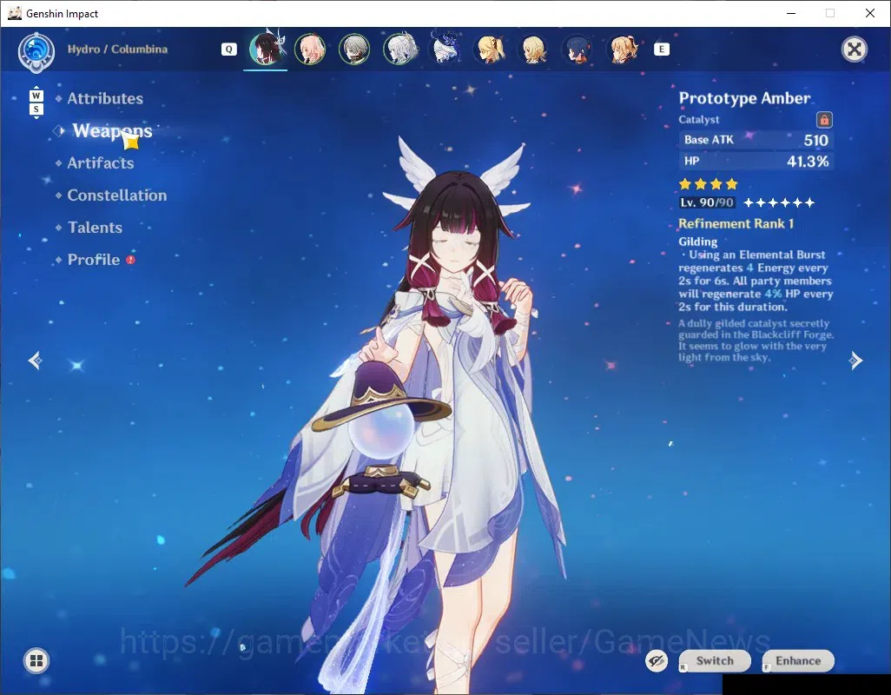
Task: Select the dark blue-haired character avatar
Action: [x=577, y=49]
